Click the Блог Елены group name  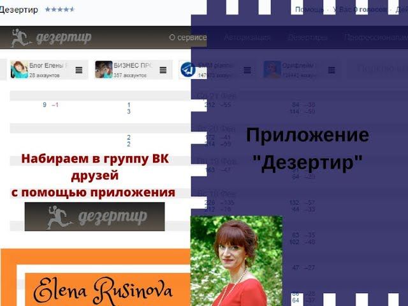(x=48, y=65)
